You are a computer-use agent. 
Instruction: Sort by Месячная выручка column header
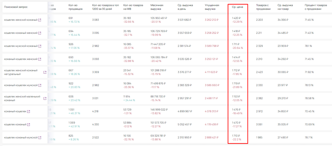156,7
